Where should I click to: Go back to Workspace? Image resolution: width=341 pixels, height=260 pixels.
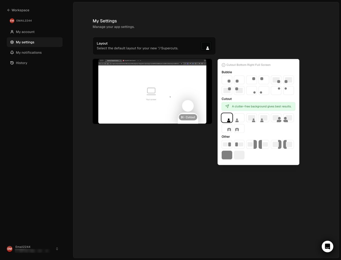pos(18,10)
